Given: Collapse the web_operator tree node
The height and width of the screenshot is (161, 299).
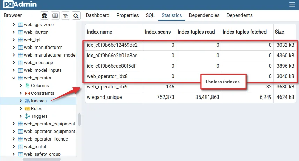Looking at the screenshot, I should (x=14, y=78).
